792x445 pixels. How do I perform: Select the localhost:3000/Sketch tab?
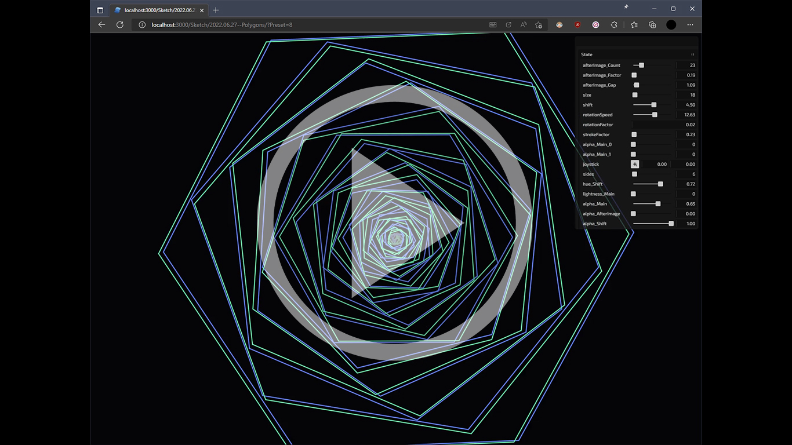coord(158,10)
